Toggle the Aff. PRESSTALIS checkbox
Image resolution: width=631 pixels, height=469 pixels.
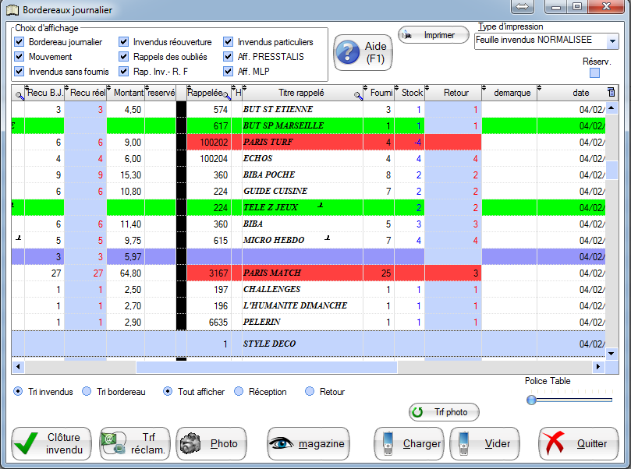[229, 57]
